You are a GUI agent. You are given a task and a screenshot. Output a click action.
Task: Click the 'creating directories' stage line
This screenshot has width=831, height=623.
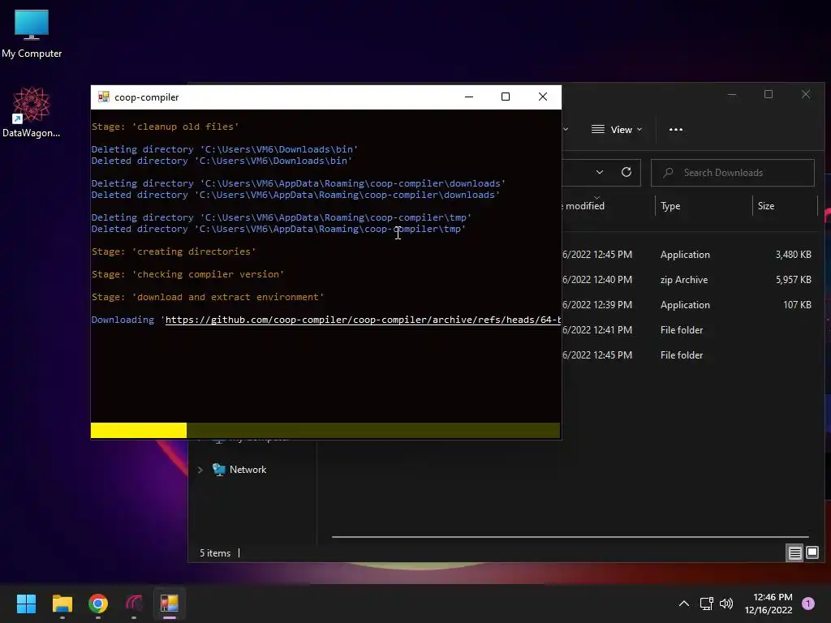(174, 251)
